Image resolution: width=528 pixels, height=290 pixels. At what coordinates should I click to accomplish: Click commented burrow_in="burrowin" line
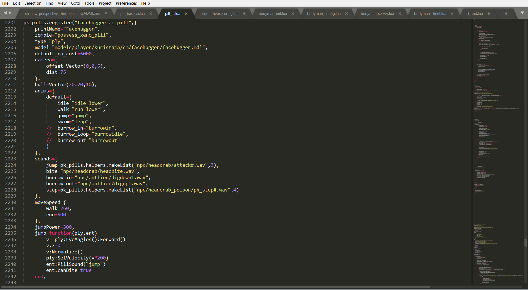click(81, 128)
